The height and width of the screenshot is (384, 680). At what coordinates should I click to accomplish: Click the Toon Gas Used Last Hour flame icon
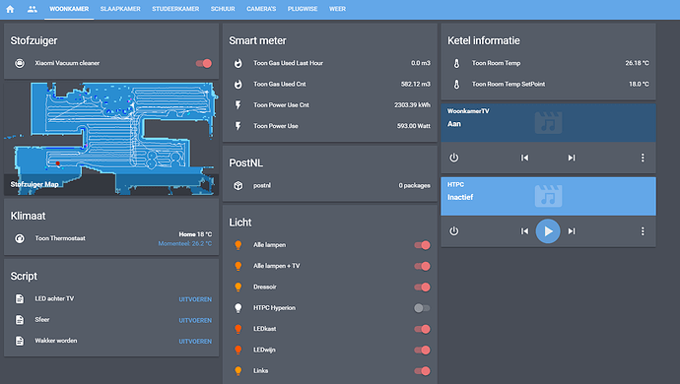click(x=238, y=63)
